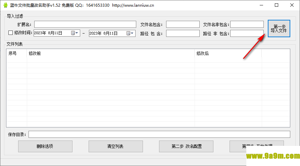Viewport: 300px width, 166px height.
Task: Open calendar picker for end modification date
Action: [x=130, y=33]
